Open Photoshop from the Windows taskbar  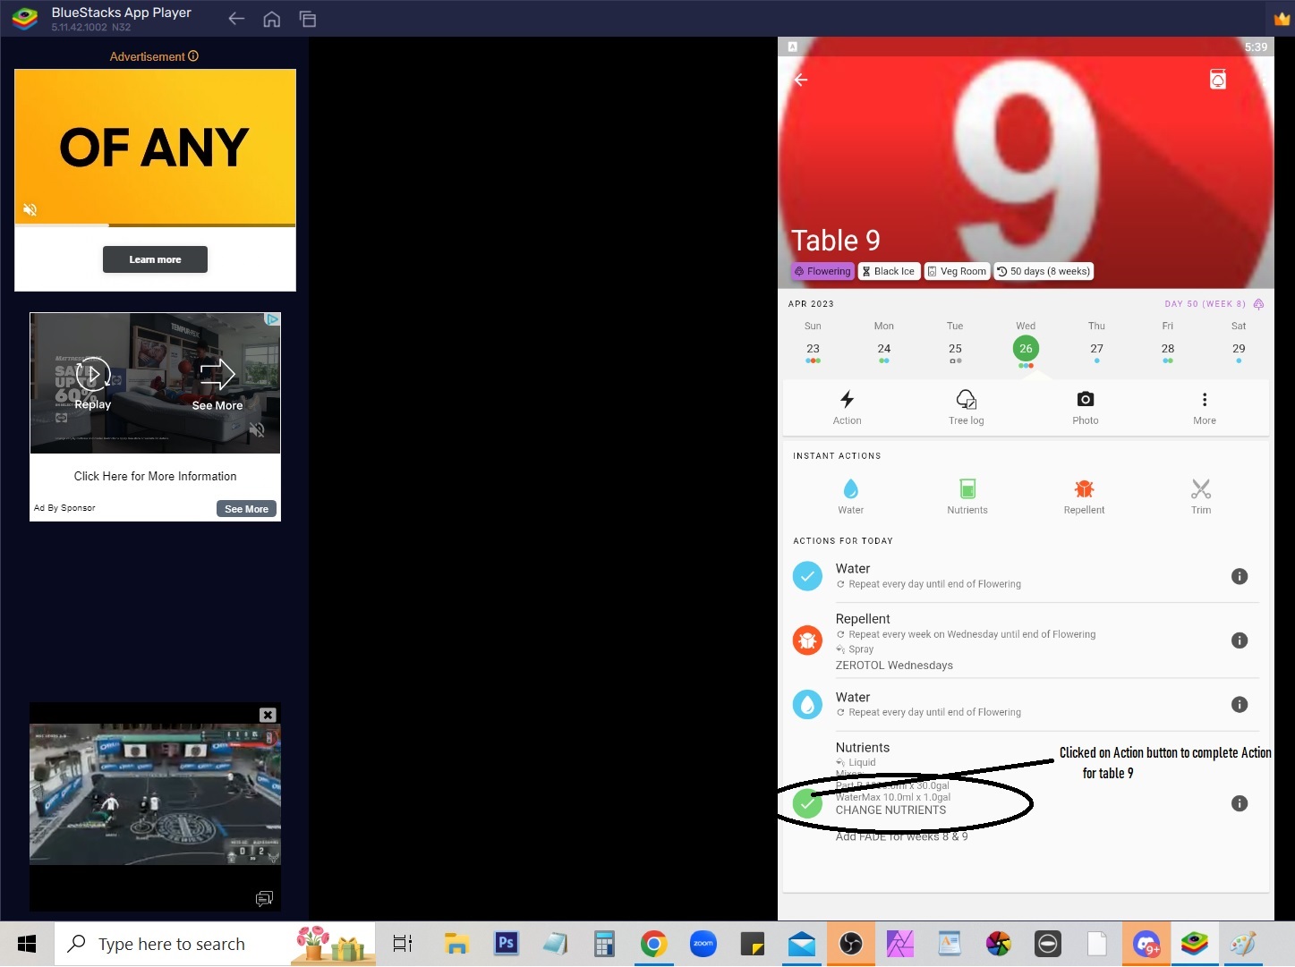[506, 943]
